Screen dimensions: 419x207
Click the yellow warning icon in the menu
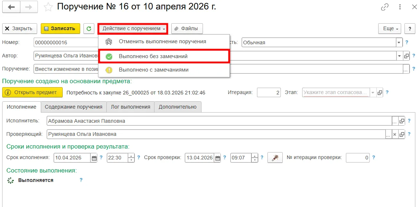click(109, 70)
